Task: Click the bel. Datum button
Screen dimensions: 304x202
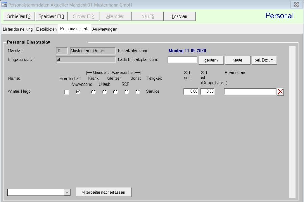Action: point(264,60)
